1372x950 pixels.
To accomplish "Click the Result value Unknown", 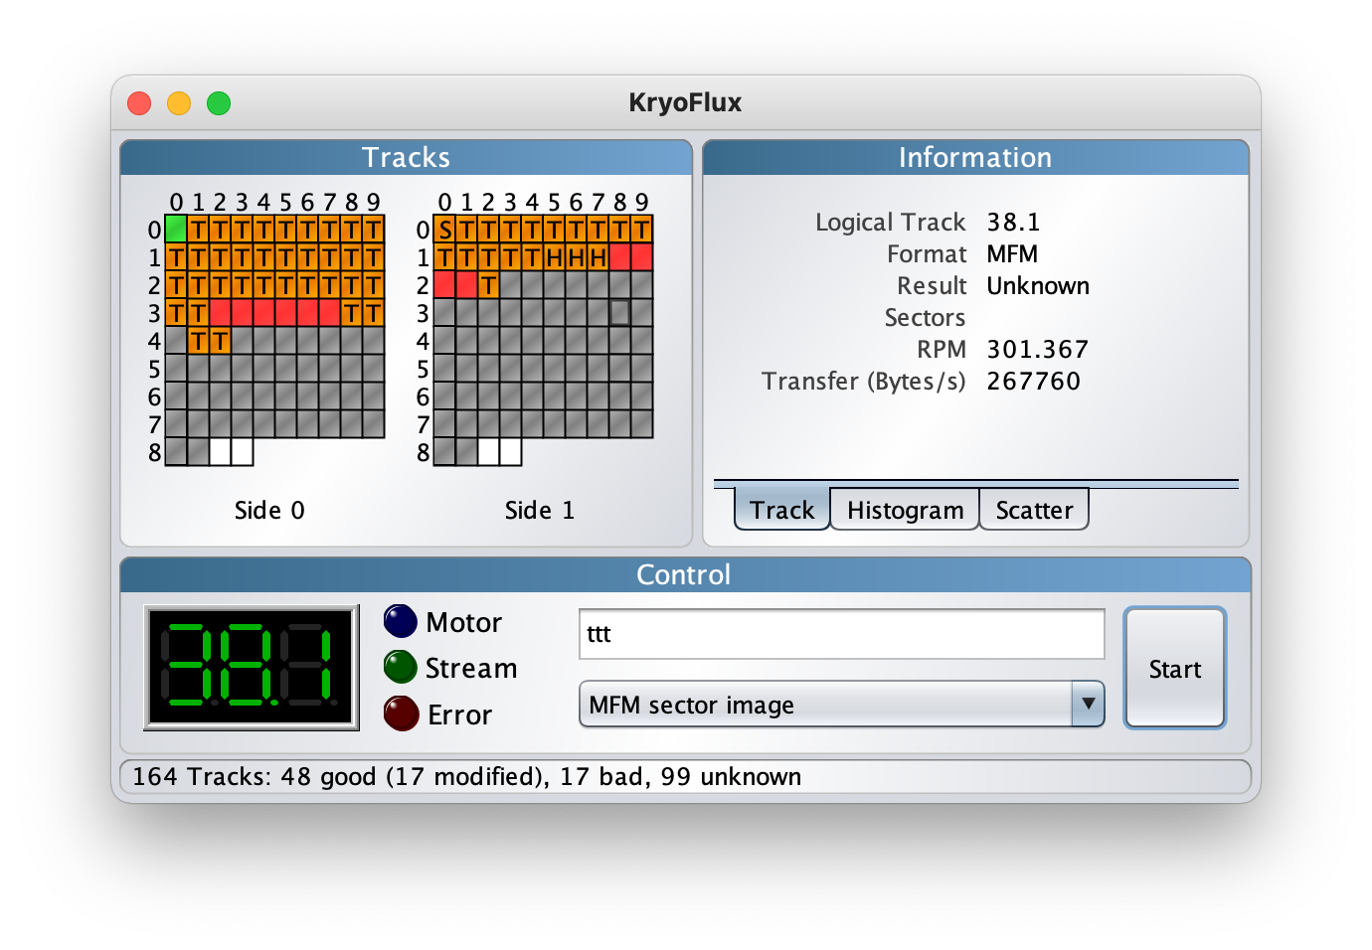I will [1038, 285].
